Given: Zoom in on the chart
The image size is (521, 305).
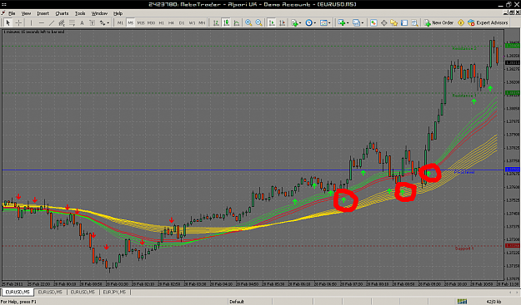Looking at the screenshot, I should [x=248, y=22].
